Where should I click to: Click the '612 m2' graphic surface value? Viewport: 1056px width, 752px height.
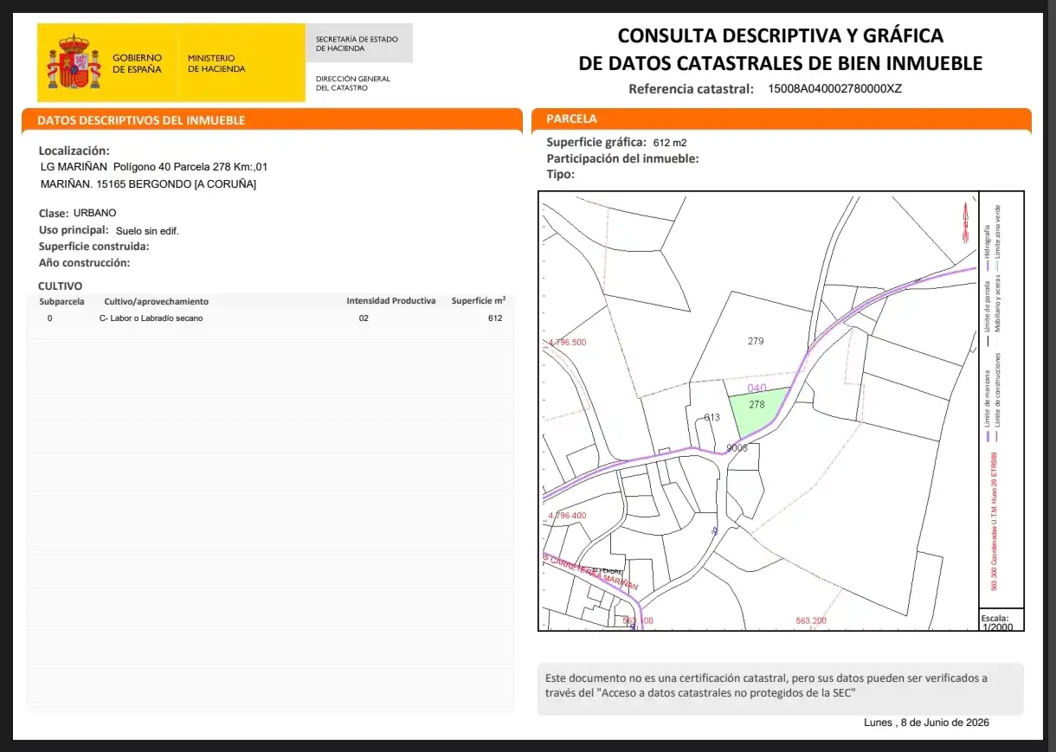pyautogui.click(x=670, y=143)
